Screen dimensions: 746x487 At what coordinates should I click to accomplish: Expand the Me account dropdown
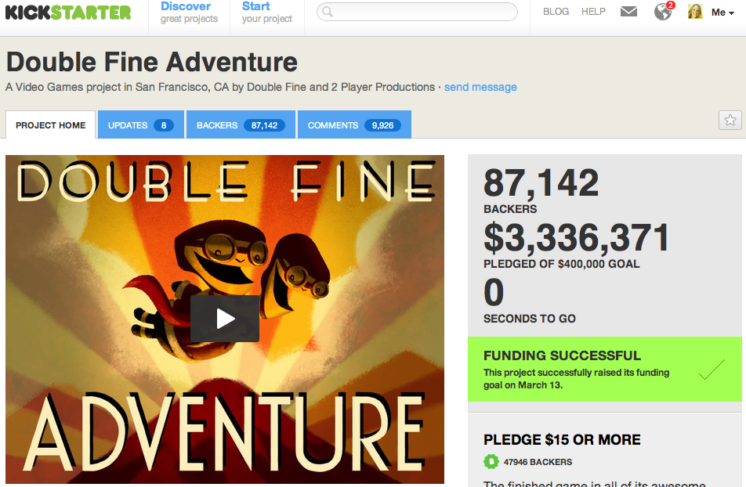(722, 13)
